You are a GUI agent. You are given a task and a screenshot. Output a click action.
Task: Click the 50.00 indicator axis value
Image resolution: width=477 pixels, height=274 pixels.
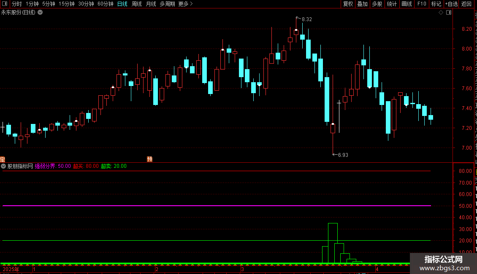pos(466,206)
